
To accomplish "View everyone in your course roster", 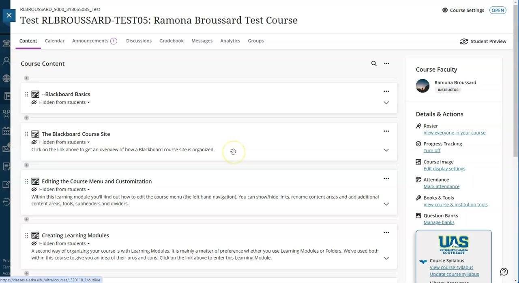I will pos(455,133).
